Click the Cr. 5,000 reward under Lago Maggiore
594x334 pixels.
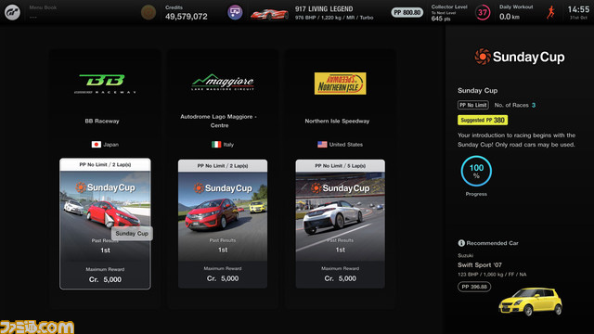click(x=223, y=278)
